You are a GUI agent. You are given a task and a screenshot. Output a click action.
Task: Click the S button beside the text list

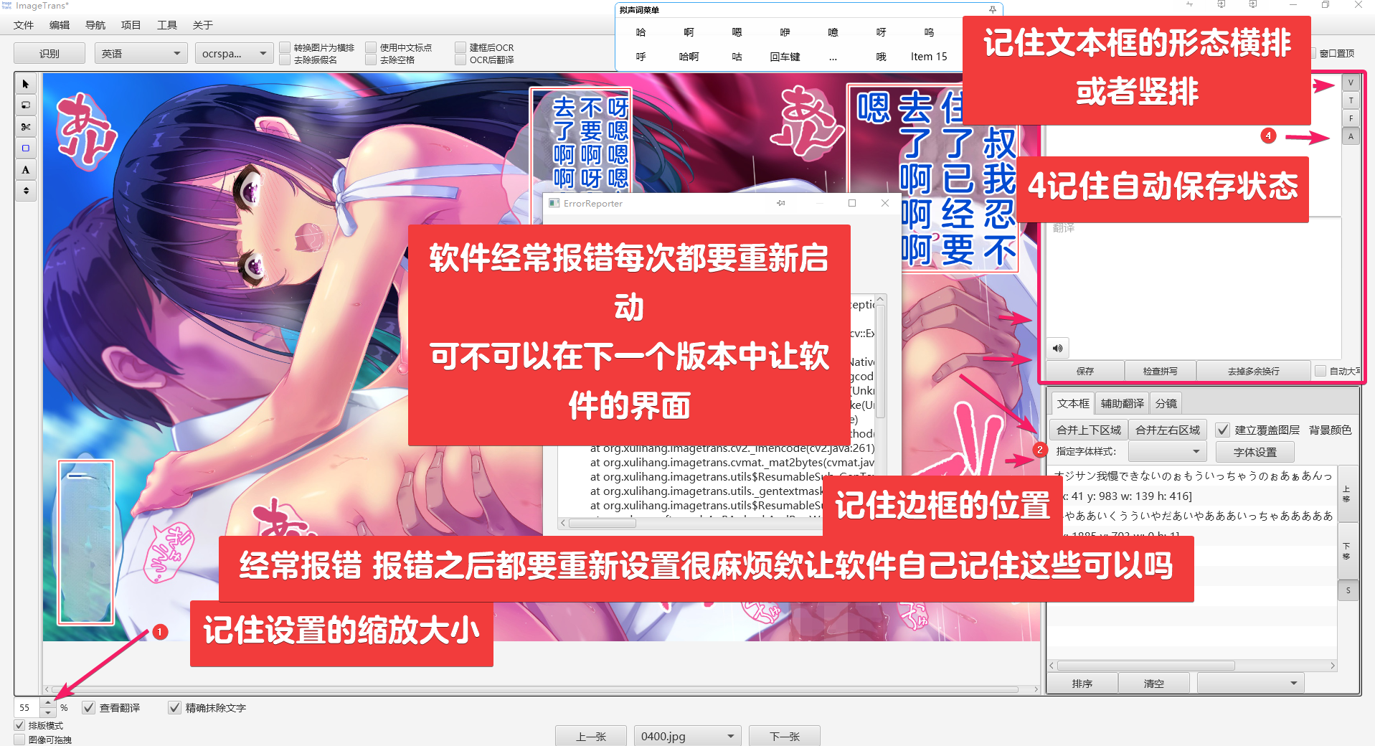point(1348,590)
